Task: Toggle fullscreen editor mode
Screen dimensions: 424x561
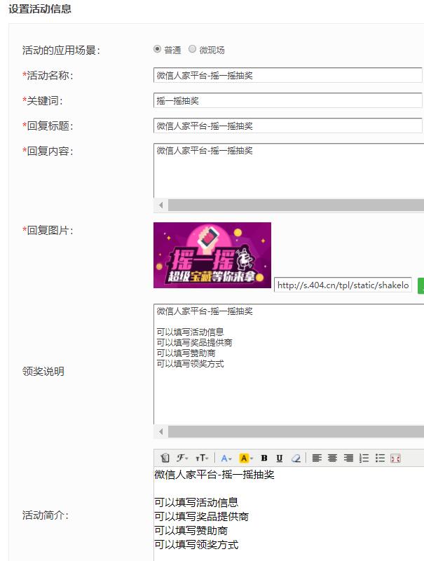Action: click(x=395, y=458)
